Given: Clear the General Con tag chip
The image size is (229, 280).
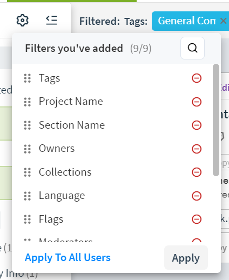Looking at the screenshot, I should (224, 21).
